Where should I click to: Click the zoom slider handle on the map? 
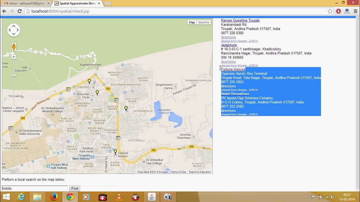[13, 75]
